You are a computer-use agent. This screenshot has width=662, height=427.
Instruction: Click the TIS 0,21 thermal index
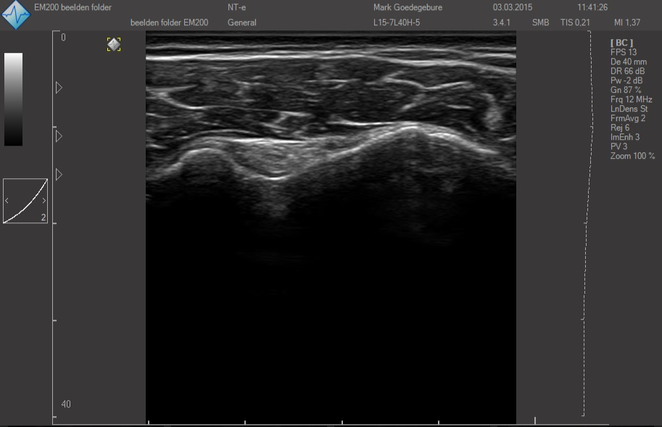(575, 22)
